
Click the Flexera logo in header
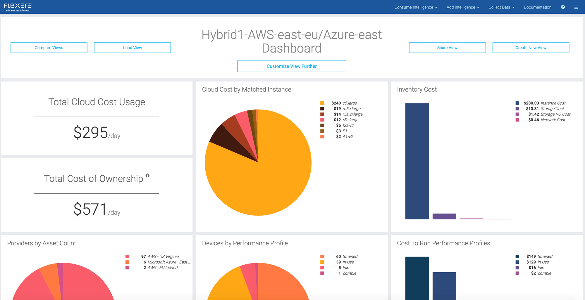18,7
